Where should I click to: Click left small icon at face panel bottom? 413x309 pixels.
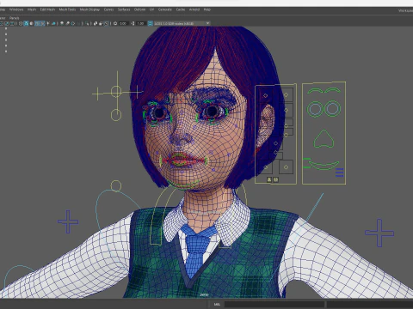click(269, 179)
